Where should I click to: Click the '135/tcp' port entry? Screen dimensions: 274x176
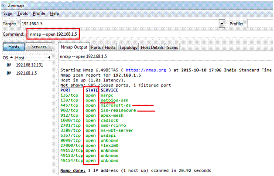(69, 95)
